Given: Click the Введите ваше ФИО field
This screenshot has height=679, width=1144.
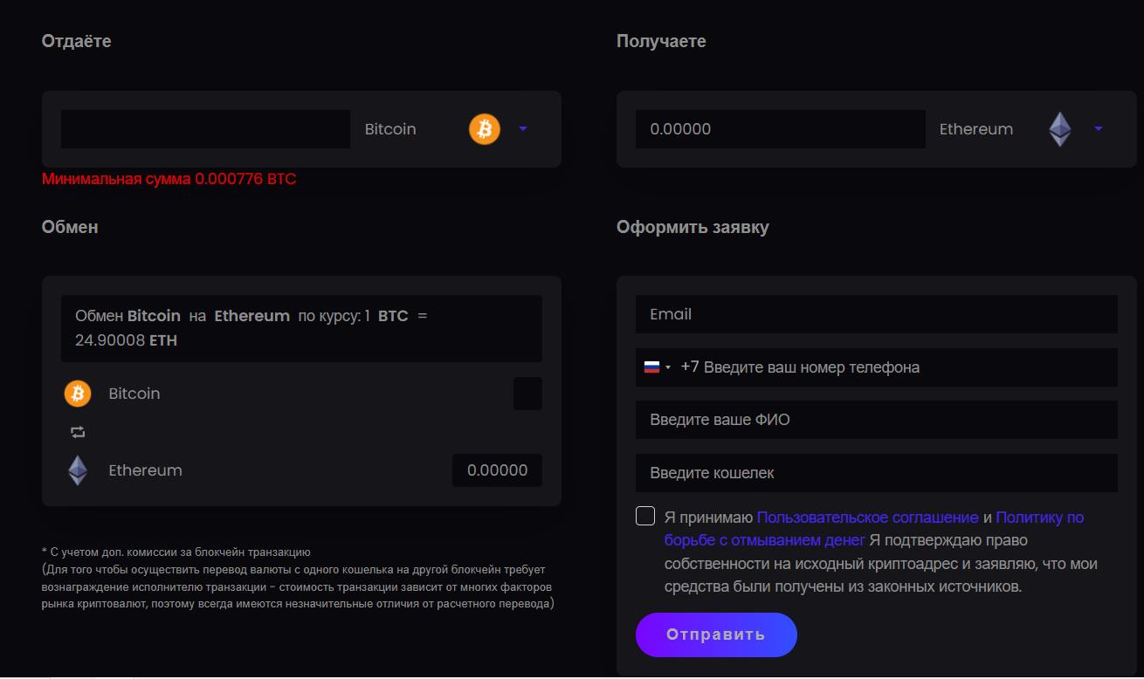Looking at the screenshot, I should tap(877, 420).
